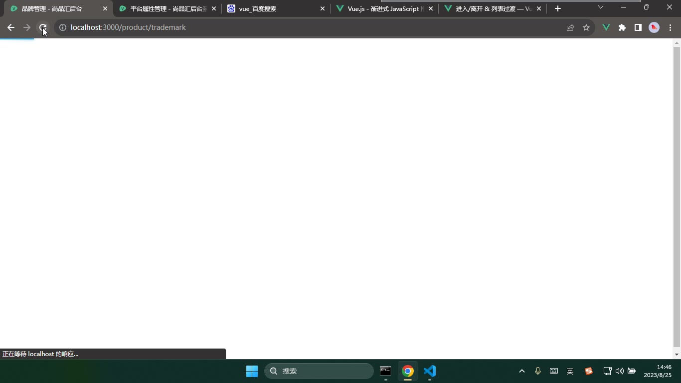The height and width of the screenshot is (383, 681).
Task: Close the 平台属性管理 tab
Action: (x=214, y=8)
